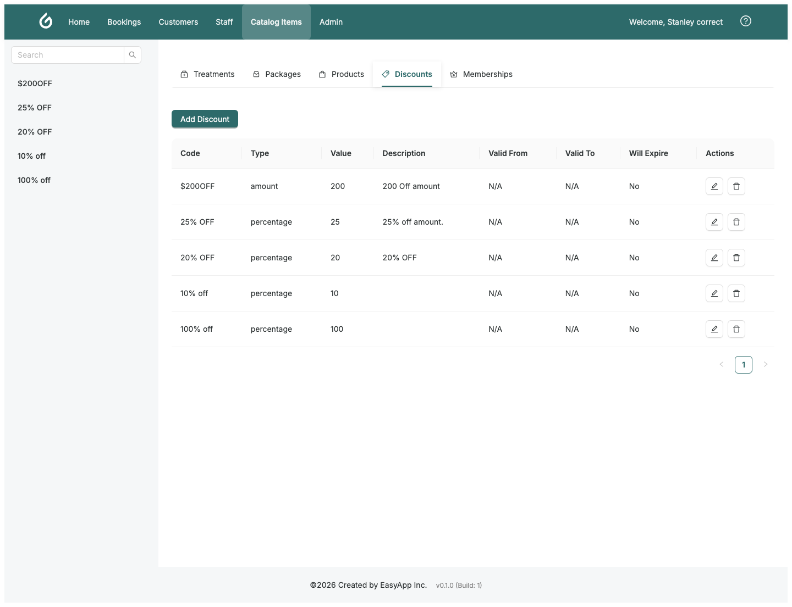Click the footer version text v0.1.0

point(459,586)
